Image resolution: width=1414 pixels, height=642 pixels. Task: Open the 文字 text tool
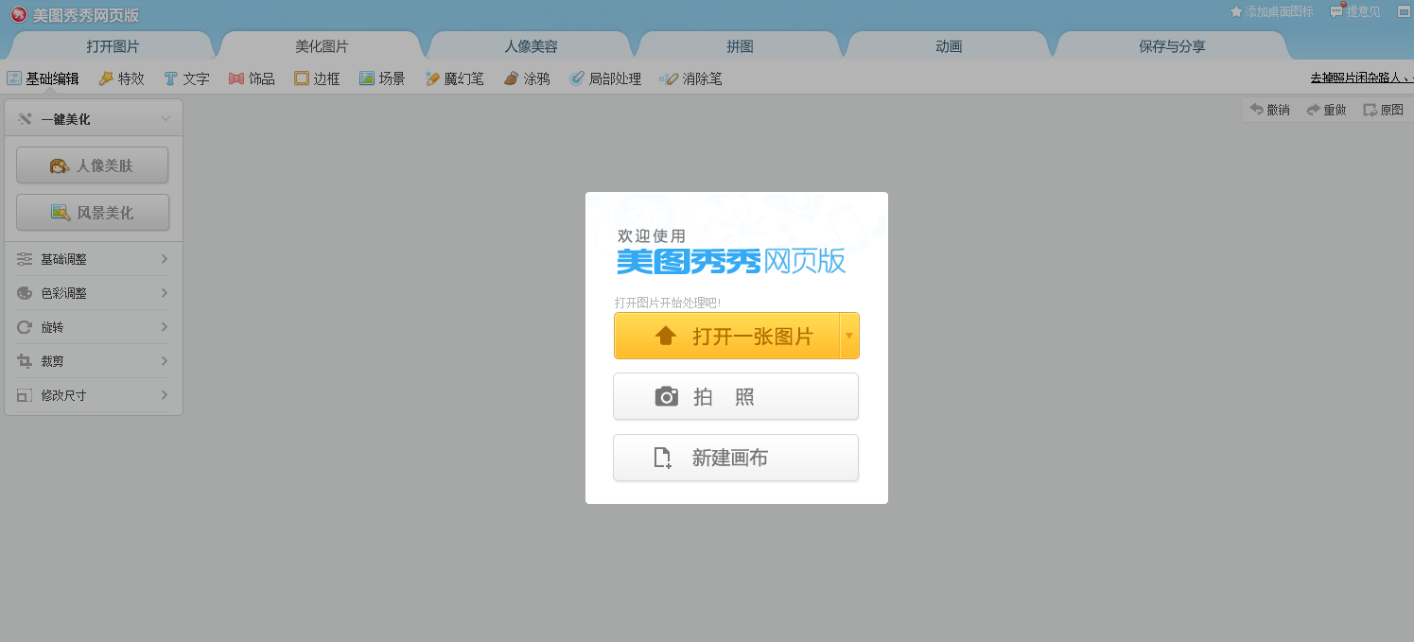[186, 78]
